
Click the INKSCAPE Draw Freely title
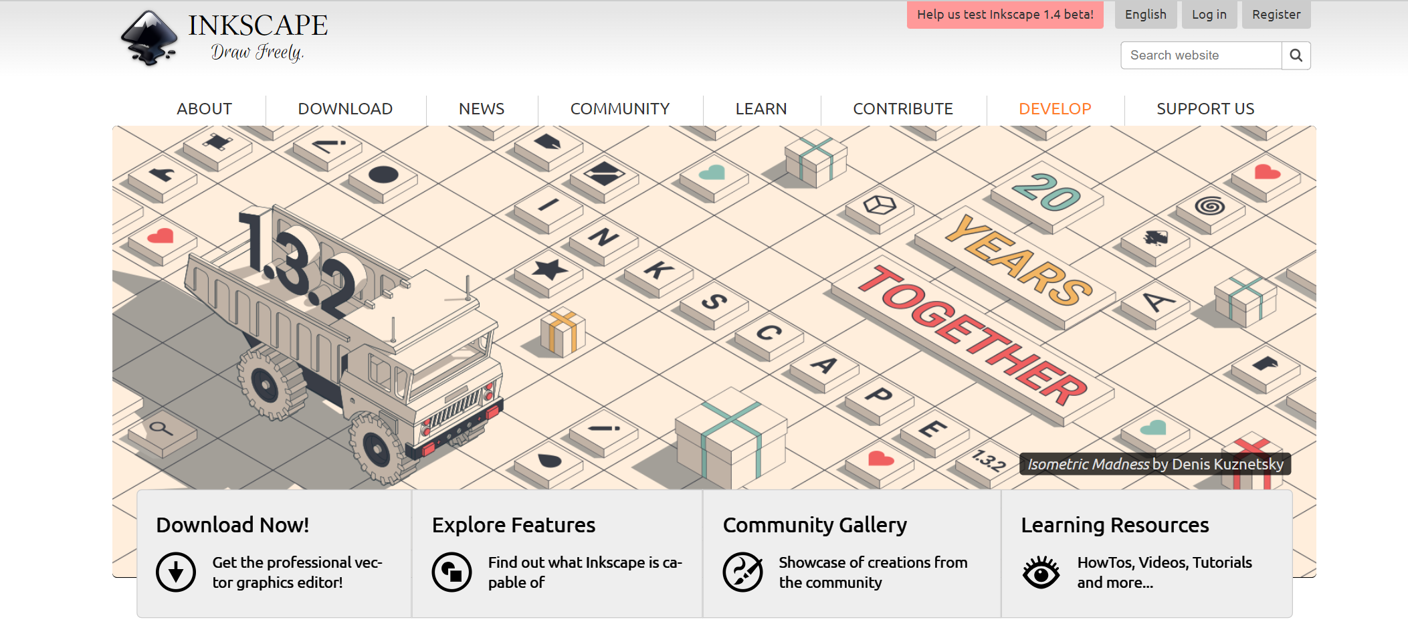click(x=258, y=37)
